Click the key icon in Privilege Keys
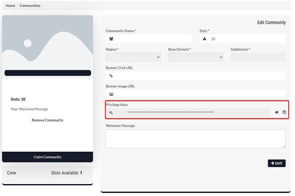Viewport: 295px width, 196px height. click(x=111, y=112)
